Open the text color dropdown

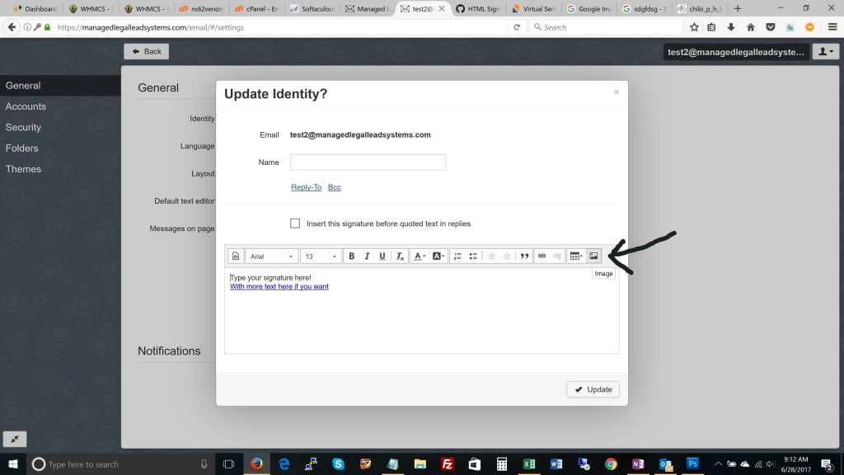pos(419,256)
